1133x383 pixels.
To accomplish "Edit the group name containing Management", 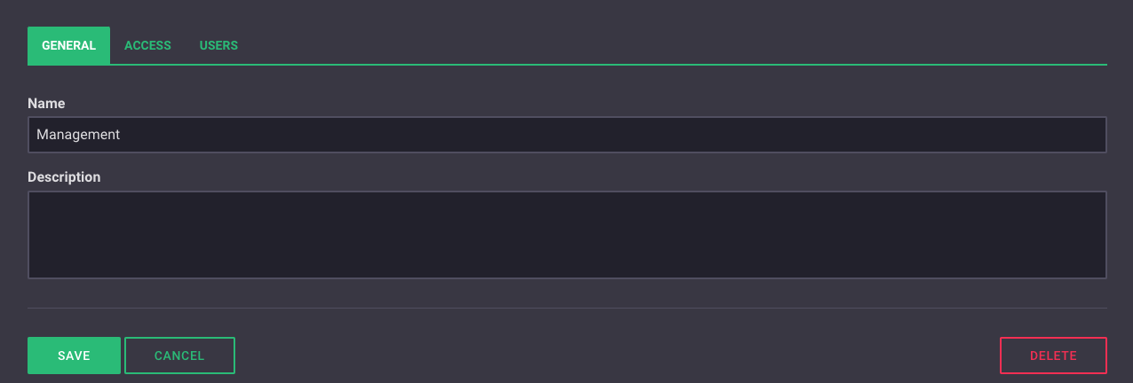I will click(x=566, y=135).
